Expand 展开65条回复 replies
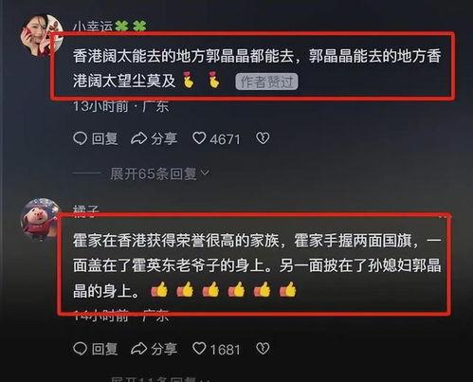The image size is (473, 382). click(x=159, y=173)
